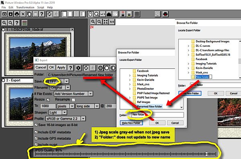
Task: Select radio circle for image 1-DSCF2109_16x9r.tif
Action: pos(3,29)
